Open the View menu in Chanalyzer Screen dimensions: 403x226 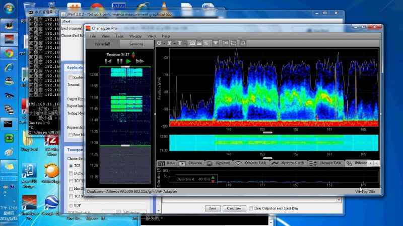[x=105, y=36]
